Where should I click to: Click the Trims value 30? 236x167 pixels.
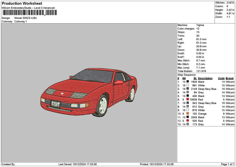pos(198,36)
